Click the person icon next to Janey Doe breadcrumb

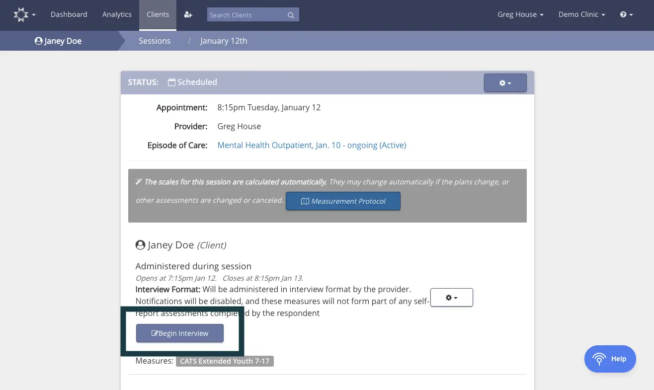[38, 41]
